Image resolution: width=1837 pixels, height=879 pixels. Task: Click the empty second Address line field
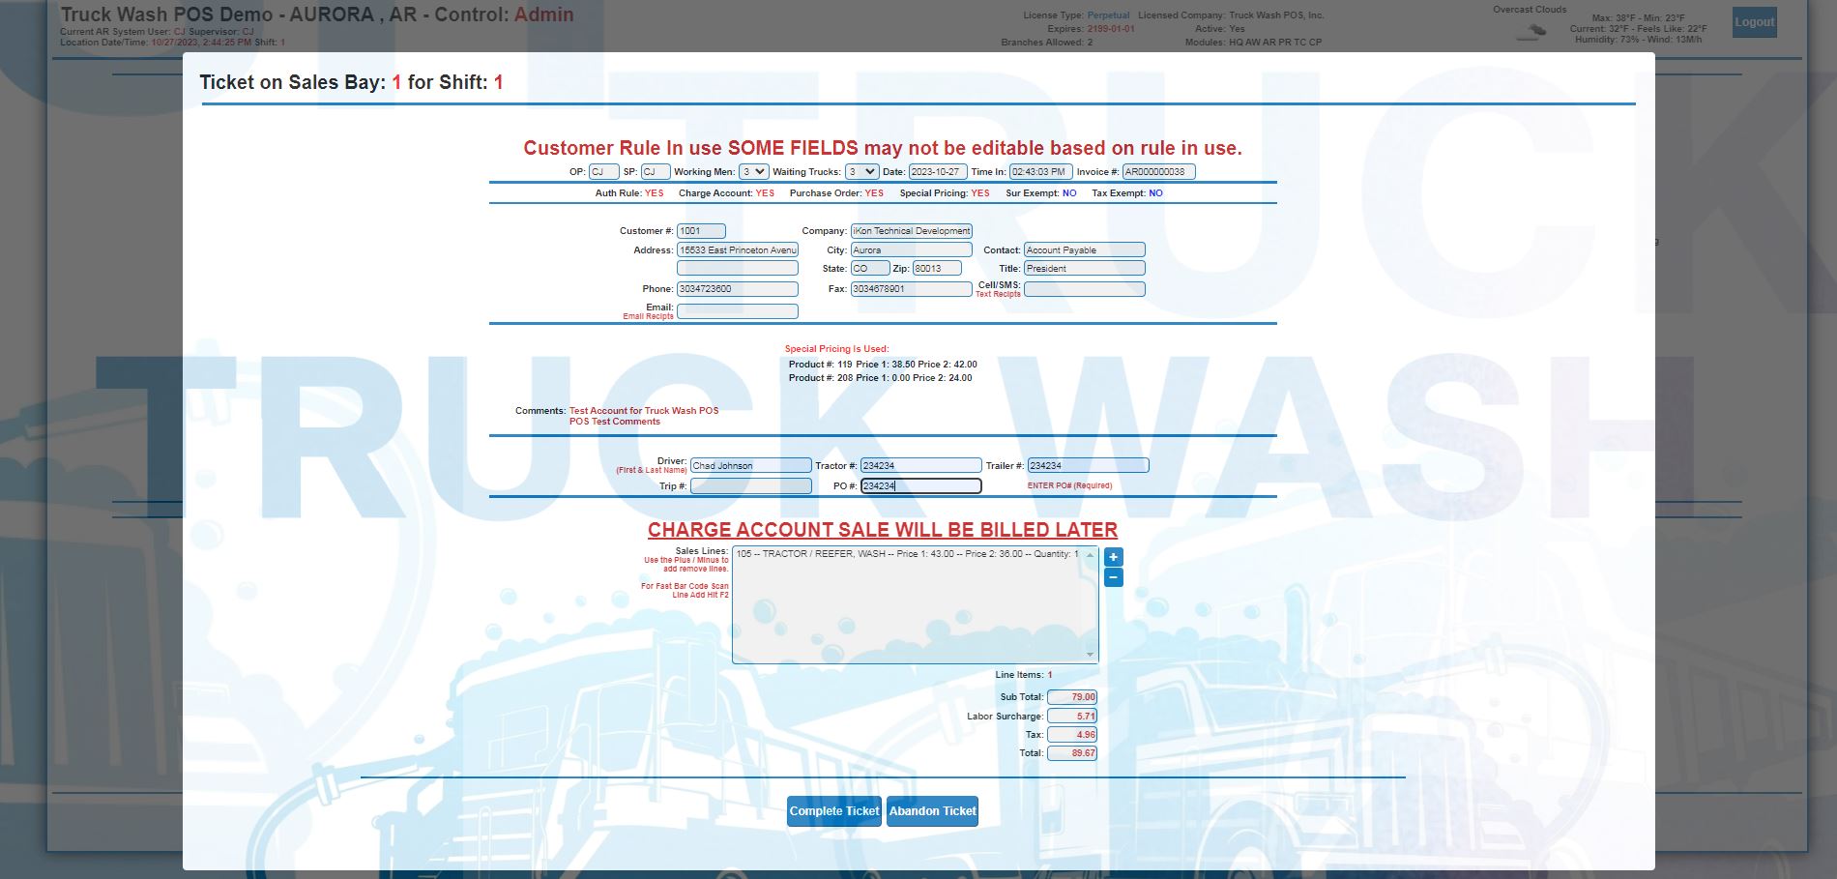click(738, 268)
